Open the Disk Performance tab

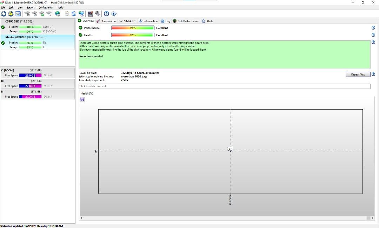click(186, 21)
